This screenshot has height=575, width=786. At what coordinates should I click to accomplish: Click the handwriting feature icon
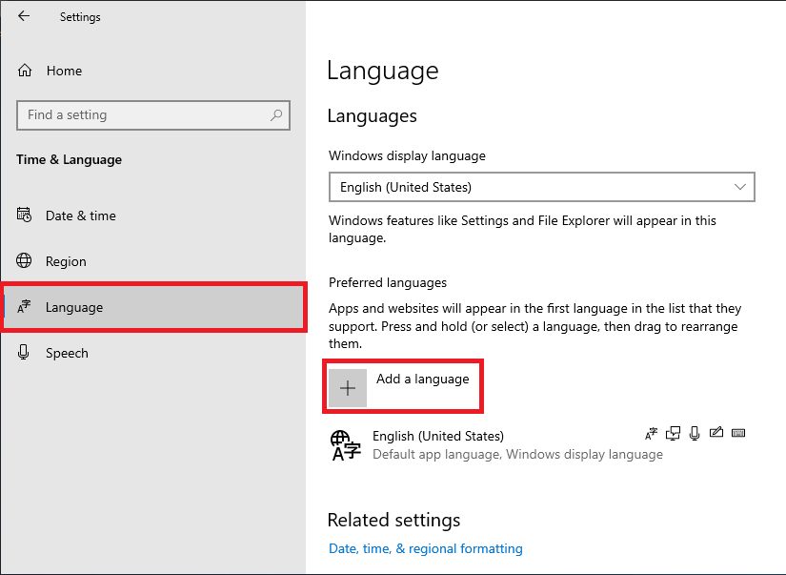716,432
